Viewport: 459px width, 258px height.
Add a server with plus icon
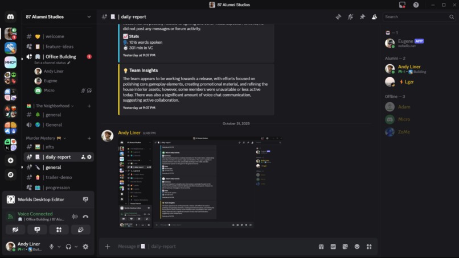click(x=11, y=160)
